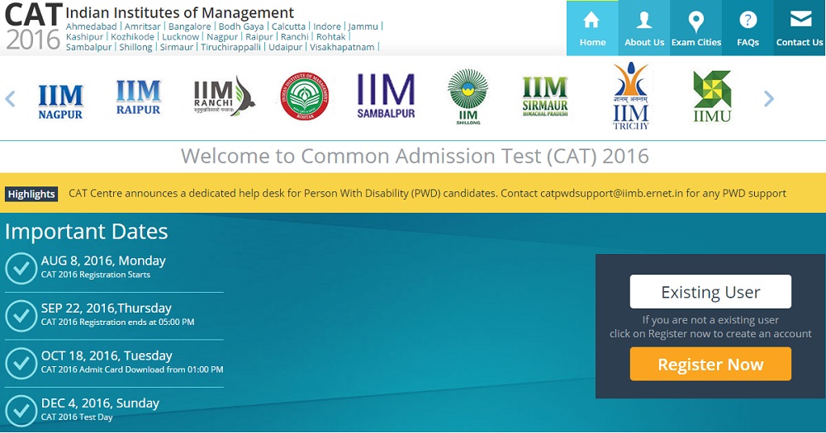The image size is (826, 433).
Task: Open the FAQs tab
Action: tap(748, 28)
